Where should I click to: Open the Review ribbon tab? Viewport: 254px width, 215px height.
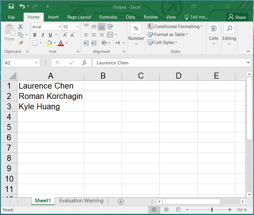click(x=151, y=17)
